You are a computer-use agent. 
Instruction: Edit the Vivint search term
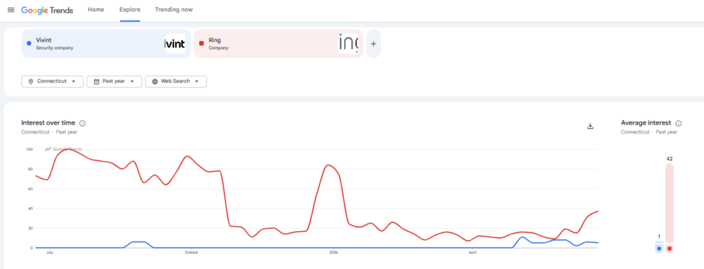[106, 43]
